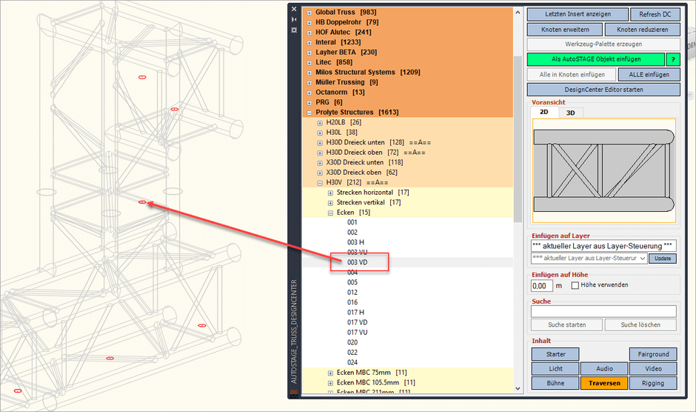
Task: Expand the Global Truss [983] node
Action: click(309, 13)
